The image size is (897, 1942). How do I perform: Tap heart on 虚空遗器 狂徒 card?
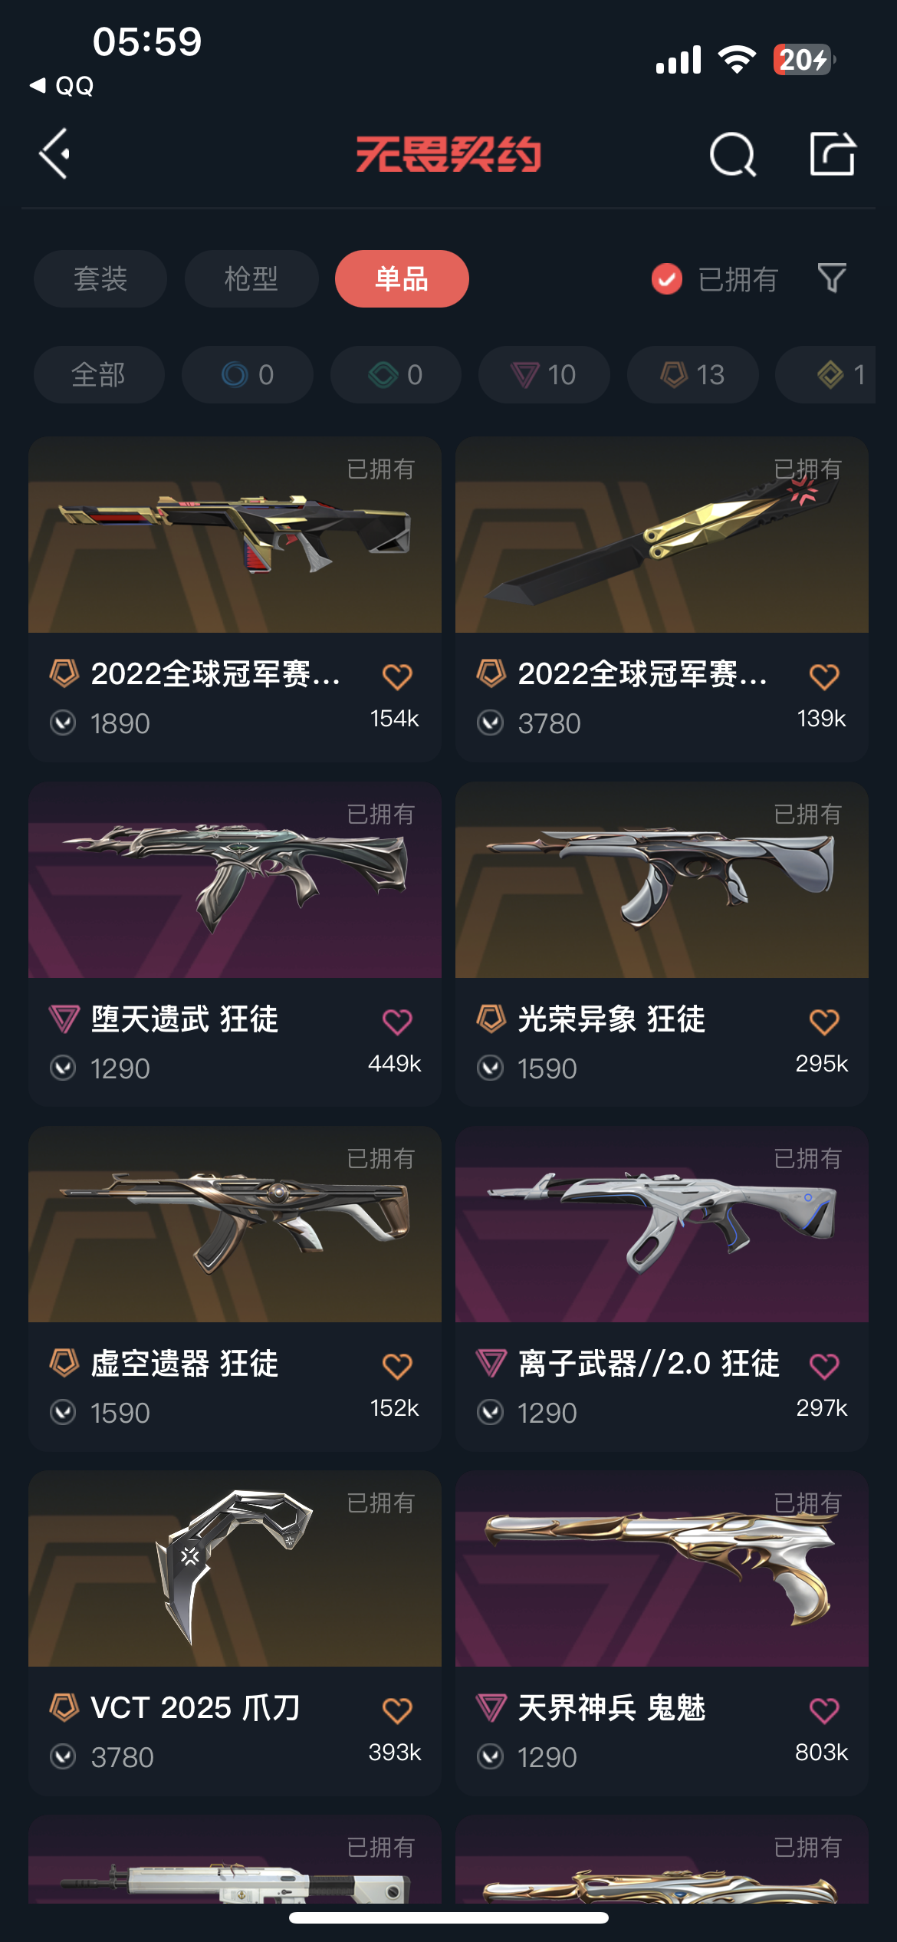pyautogui.click(x=397, y=1365)
